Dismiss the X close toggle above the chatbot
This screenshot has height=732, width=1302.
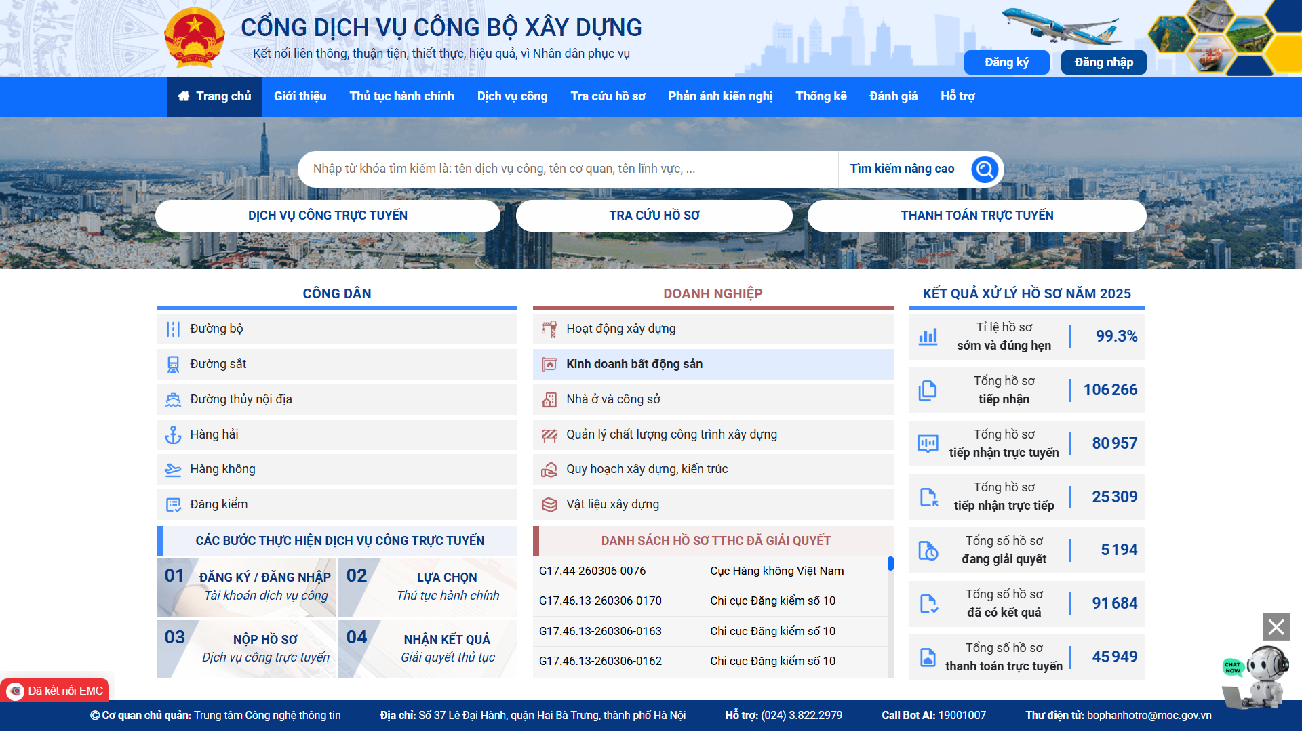(1276, 627)
